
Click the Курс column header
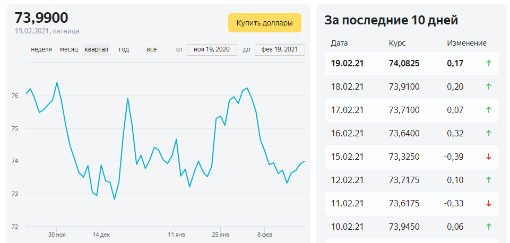397,43
